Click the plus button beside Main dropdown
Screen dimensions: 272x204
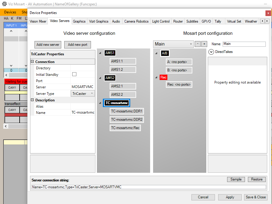[x=204, y=44]
